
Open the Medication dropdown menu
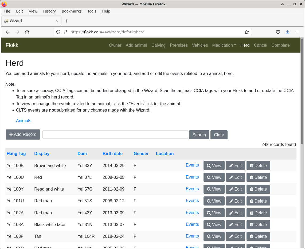pos(224,45)
